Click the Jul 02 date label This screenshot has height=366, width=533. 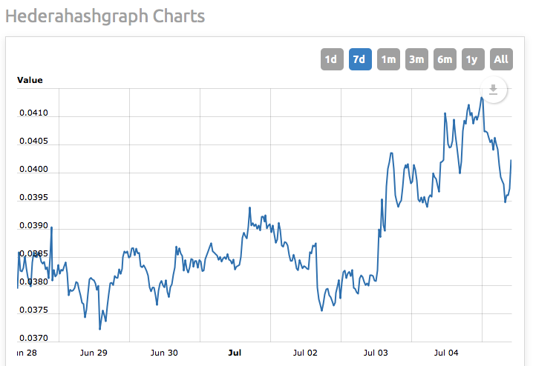pos(305,353)
